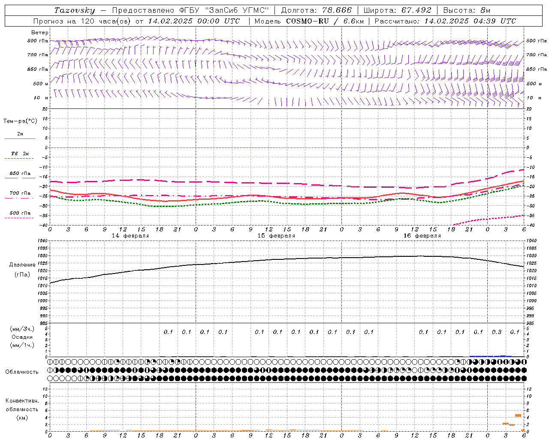This screenshot has width=549, height=439.
Task: Click the Td 2м legend label
Action: [x=20, y=153]
